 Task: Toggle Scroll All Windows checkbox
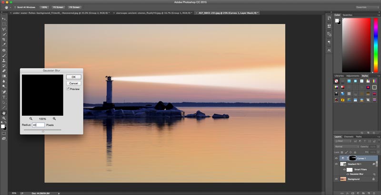pos(15,7)
